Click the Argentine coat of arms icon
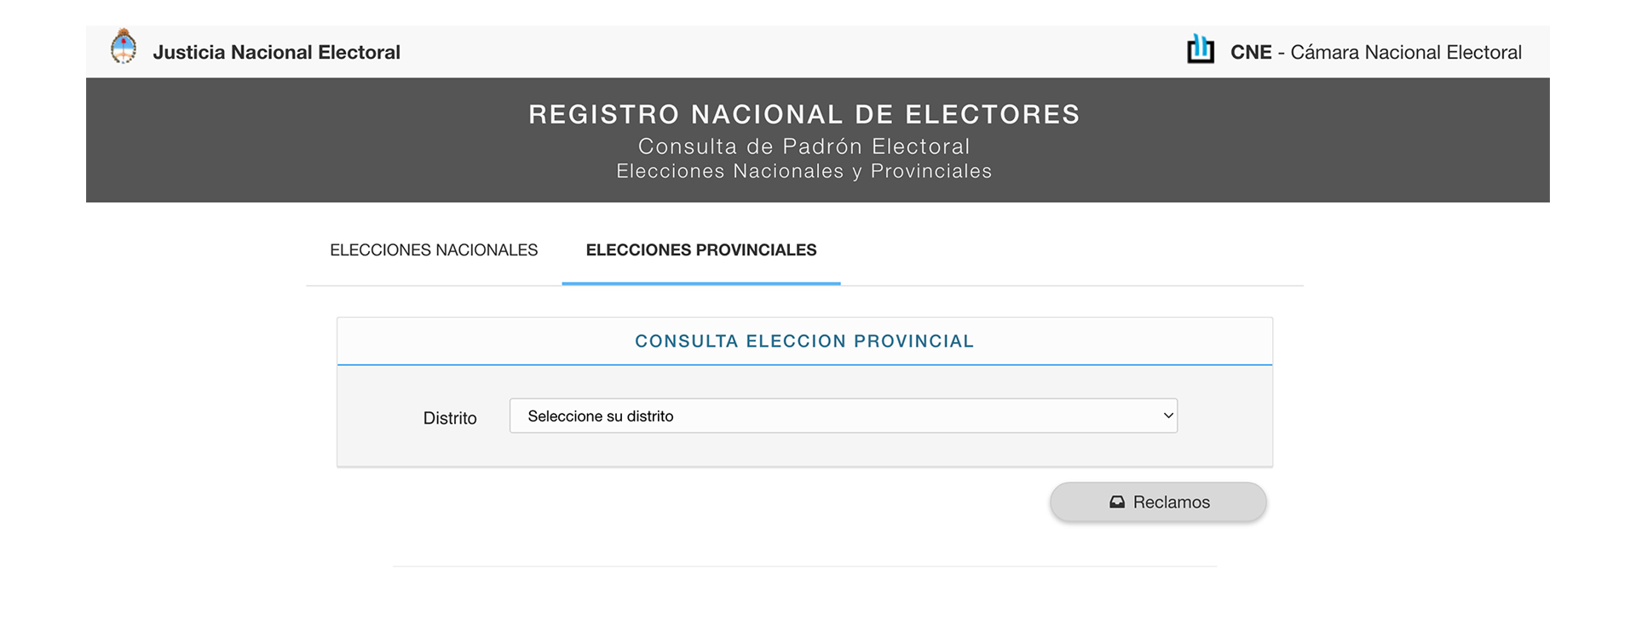1636x620 pixels. [124, 47]
